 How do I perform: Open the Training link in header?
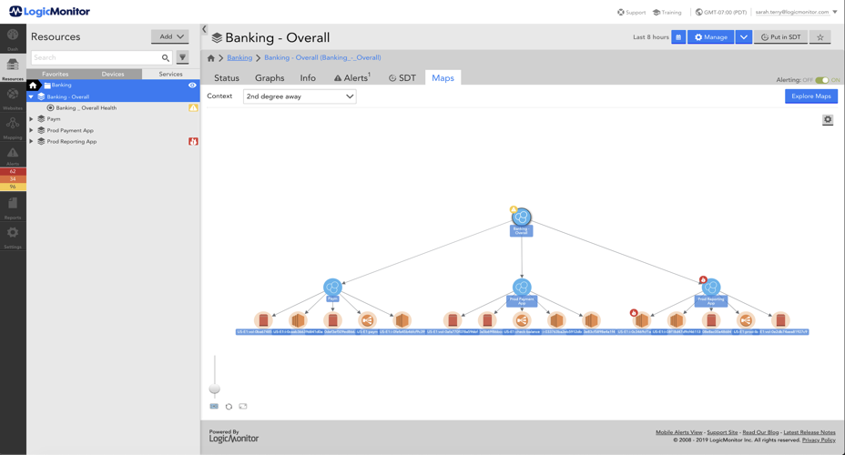(x=667, y=13)
